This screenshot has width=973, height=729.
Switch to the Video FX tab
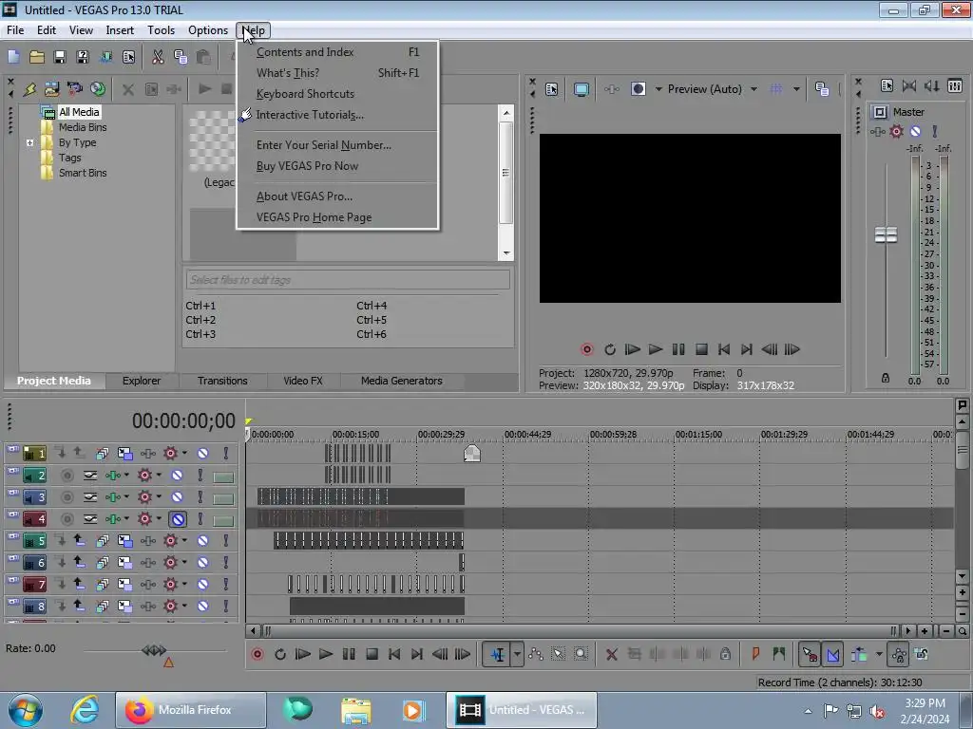click(x=303, y=381)
